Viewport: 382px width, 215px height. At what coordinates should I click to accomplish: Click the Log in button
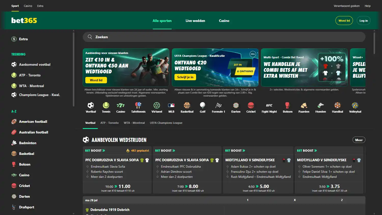[363, 21]
